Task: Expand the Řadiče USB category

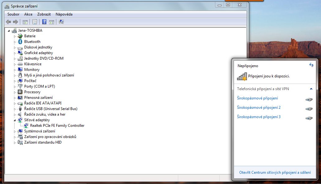Action: click(x=14, y=109)
